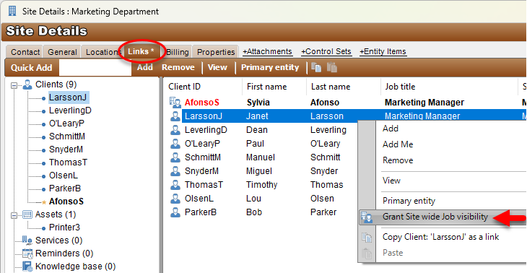The width and height of the screenshot is (527, 273).
Task: Click the user icon beside LeverlingD row
Action: (175, 130)
